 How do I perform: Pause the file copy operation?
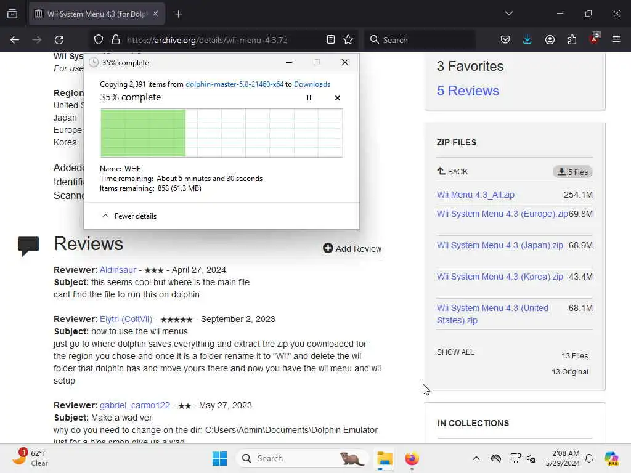tap(309, 98)
